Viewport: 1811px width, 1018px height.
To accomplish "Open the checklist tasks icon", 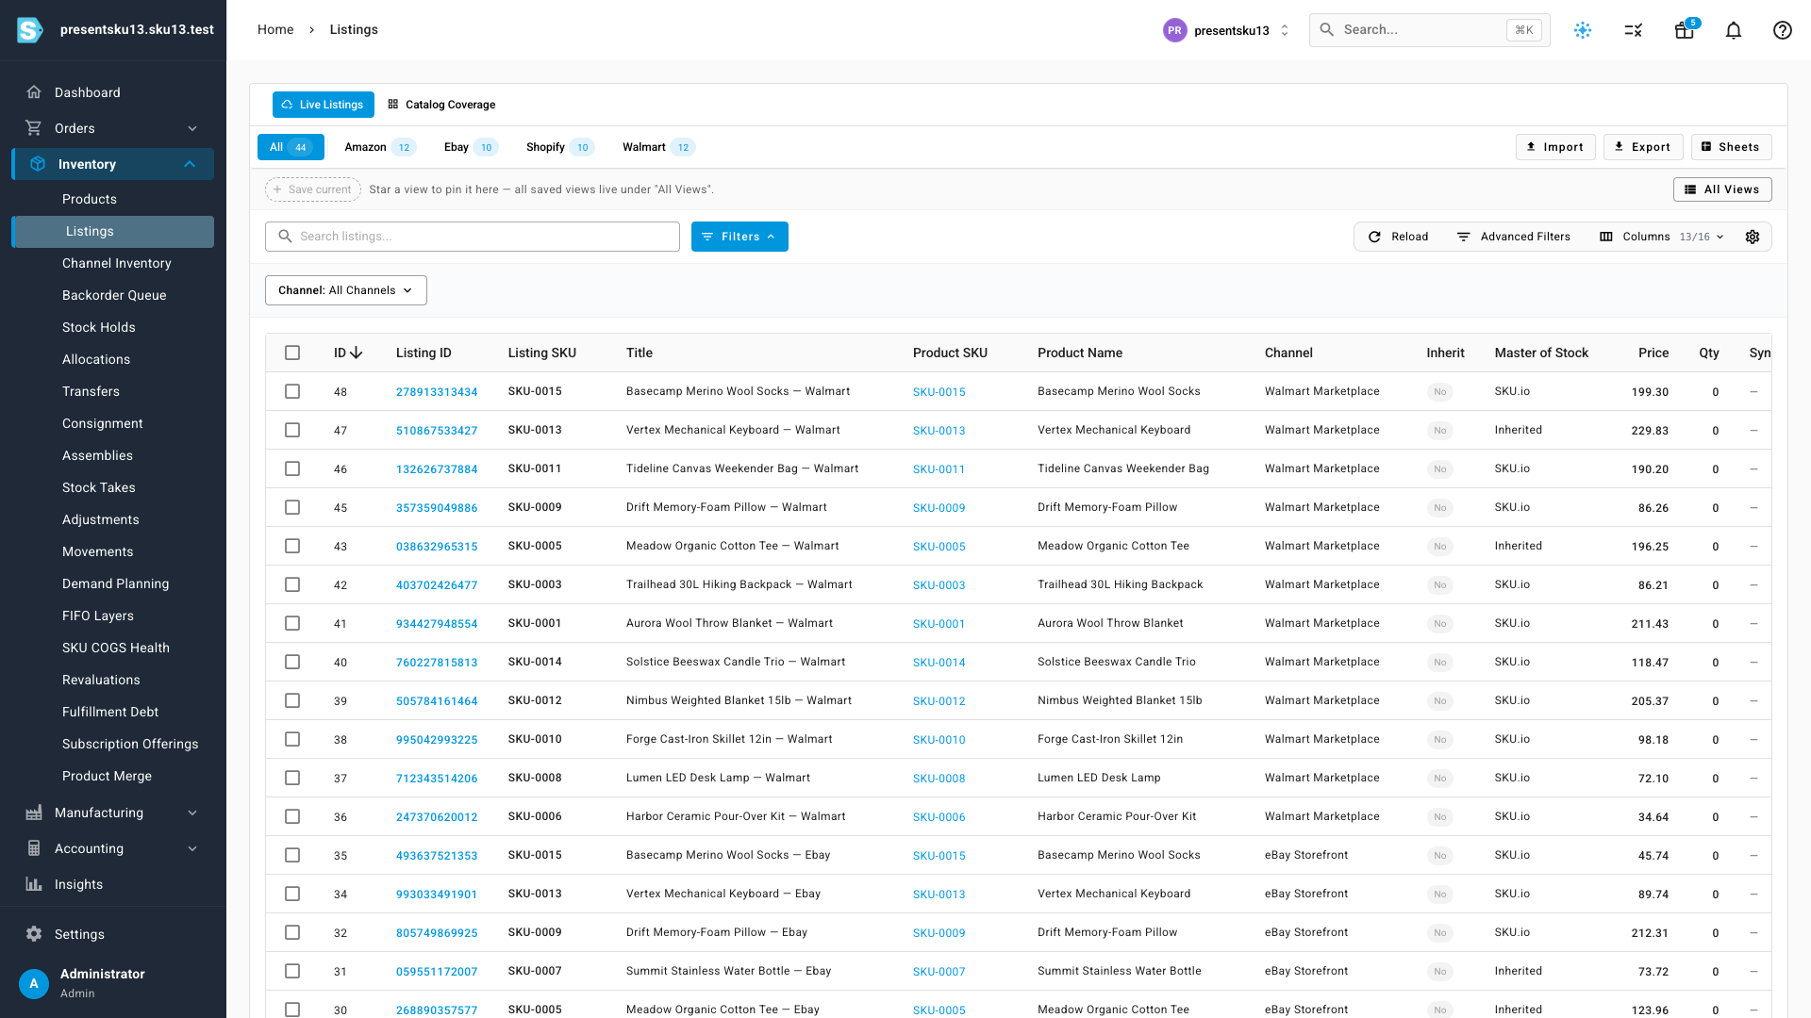I will pos(1634,30).
